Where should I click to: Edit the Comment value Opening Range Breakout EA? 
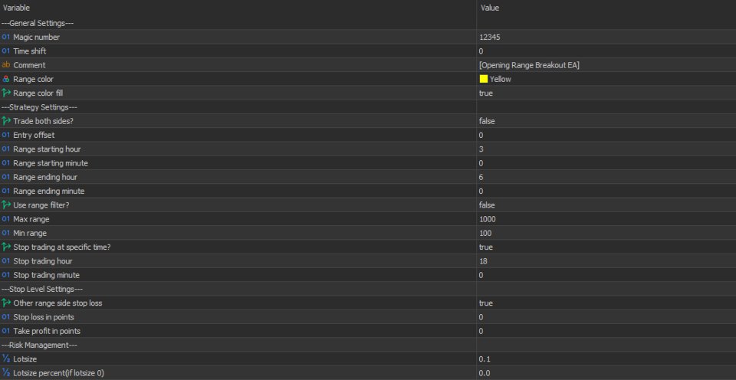[529, 65]
